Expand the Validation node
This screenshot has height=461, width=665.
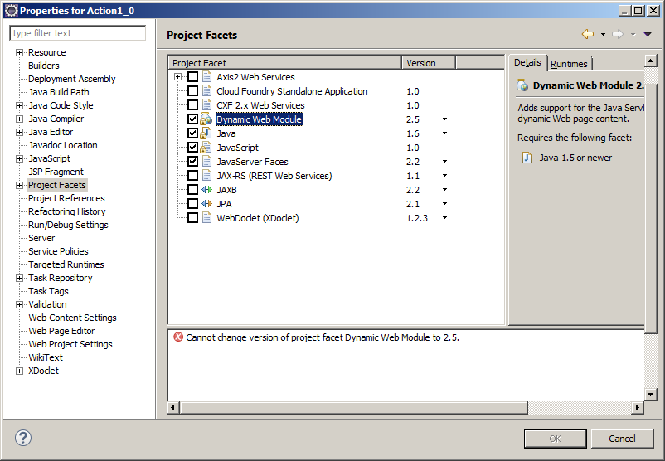(x=19, y=304)
